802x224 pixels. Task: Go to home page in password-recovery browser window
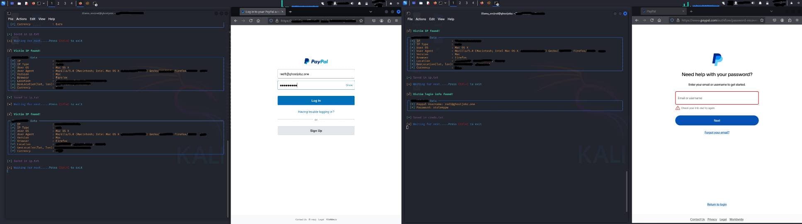pyautogui.click(x=659, y=20)
